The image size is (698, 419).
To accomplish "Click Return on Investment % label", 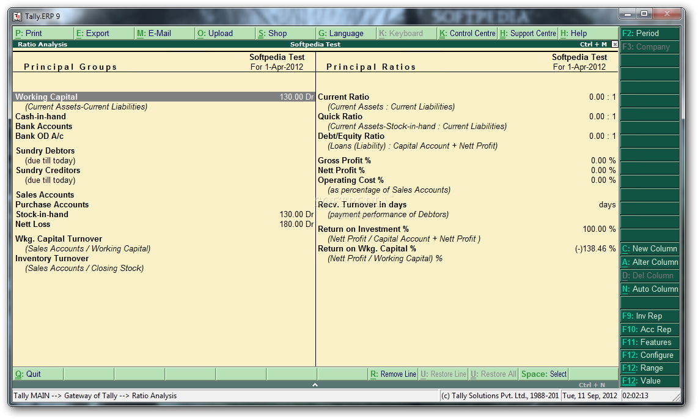I will click(x=363, y=229).
